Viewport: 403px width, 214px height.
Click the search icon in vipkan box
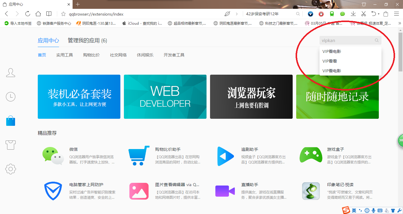[377, 41]
